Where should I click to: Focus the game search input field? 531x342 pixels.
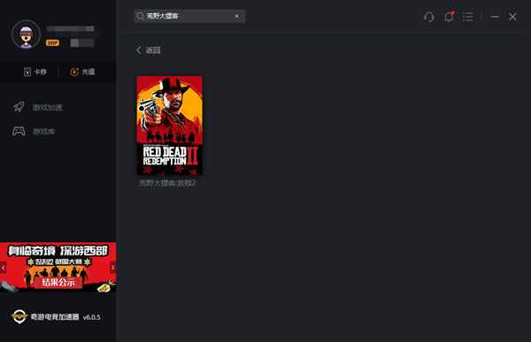[189, 16]
